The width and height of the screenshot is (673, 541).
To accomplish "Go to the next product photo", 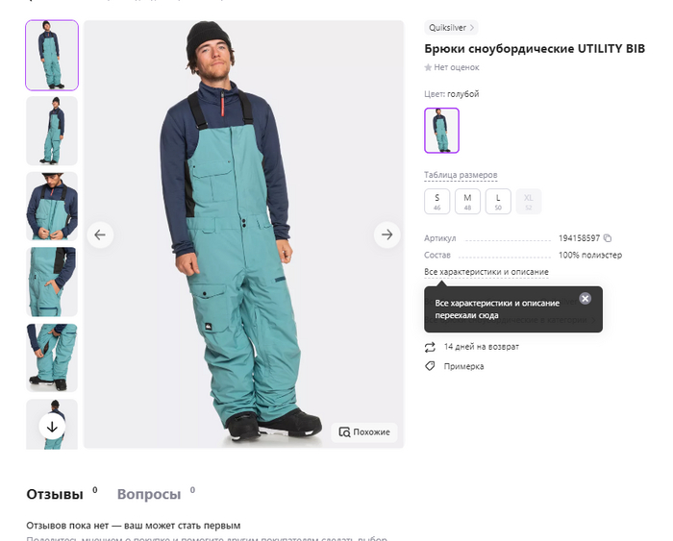I will pos(386,234).
